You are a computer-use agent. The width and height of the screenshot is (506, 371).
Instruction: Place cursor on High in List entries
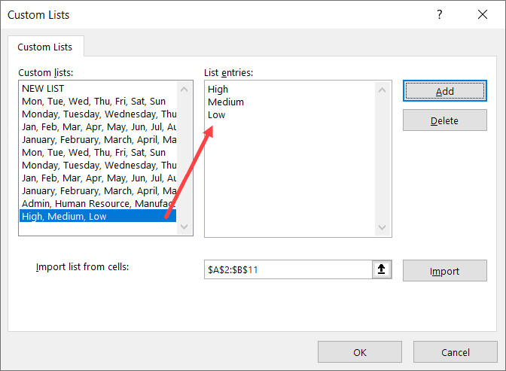click(x=218, y=90)
